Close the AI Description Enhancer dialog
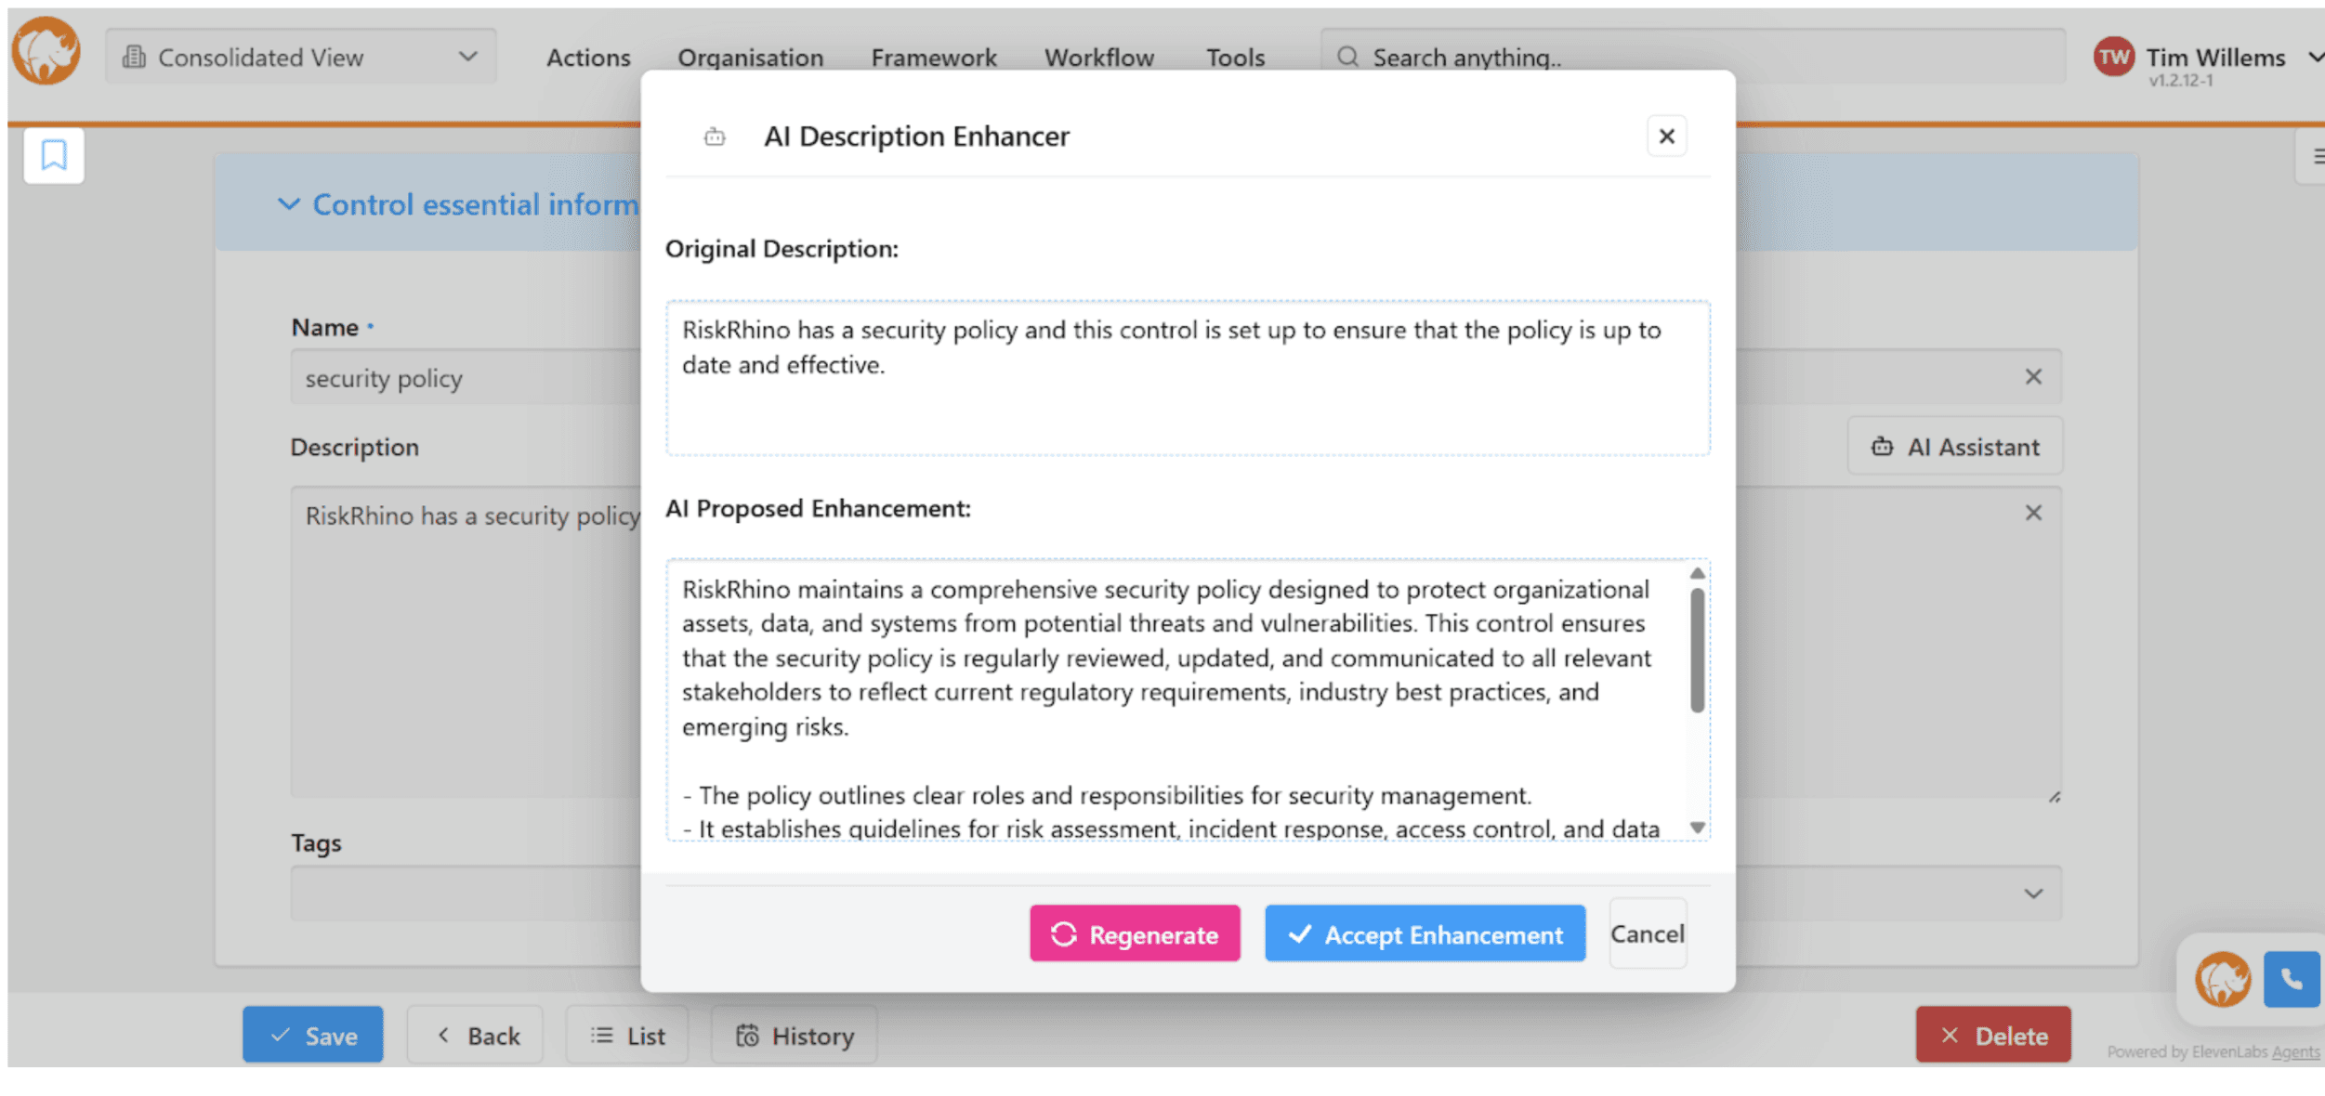Screen dimensions: 2325x1096 tap(1666, 137)
